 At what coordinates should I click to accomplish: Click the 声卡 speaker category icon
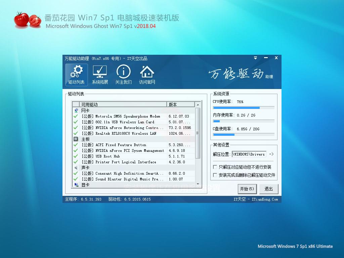pos(76,168)
